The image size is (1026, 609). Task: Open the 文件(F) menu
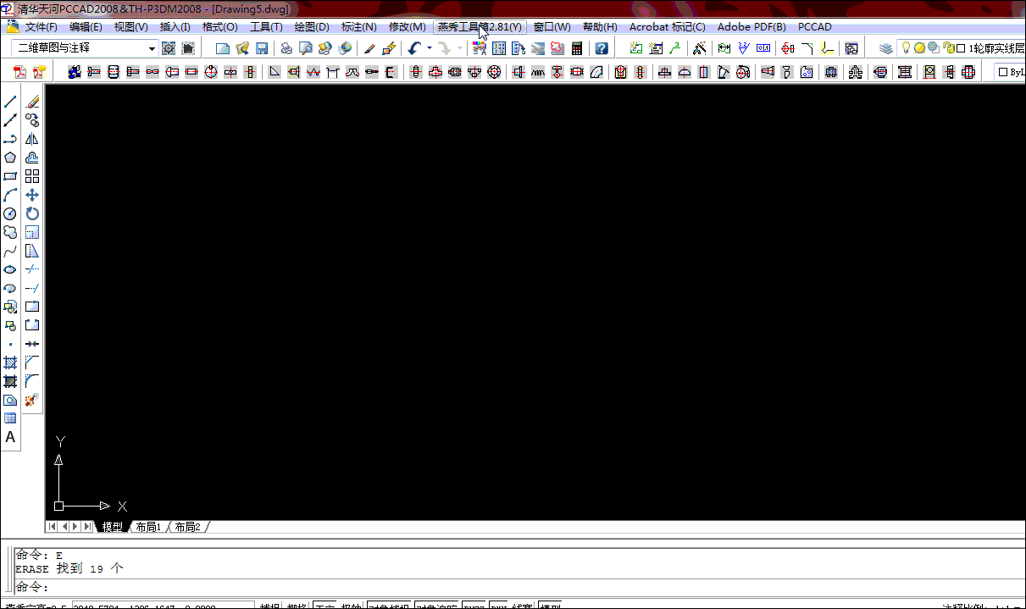42,27
